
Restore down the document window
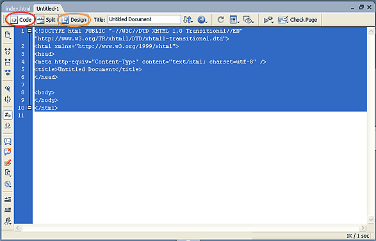click(x=361, y=8)
